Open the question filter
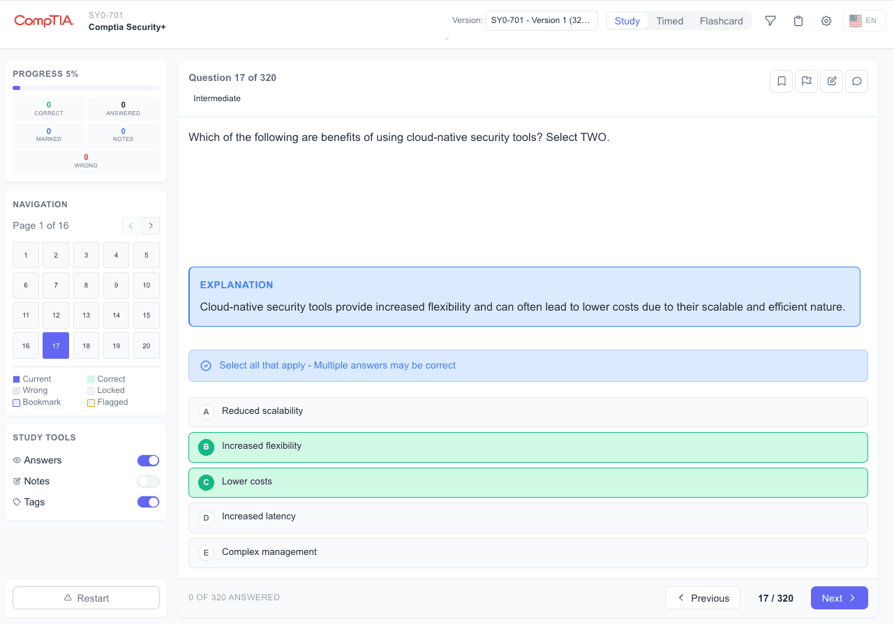 click(770, 21)
